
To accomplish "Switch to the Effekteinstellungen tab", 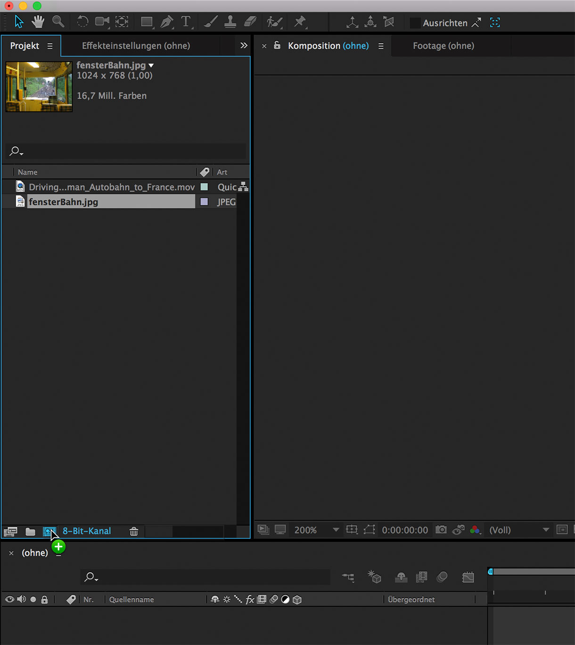I will pos(136,46).
